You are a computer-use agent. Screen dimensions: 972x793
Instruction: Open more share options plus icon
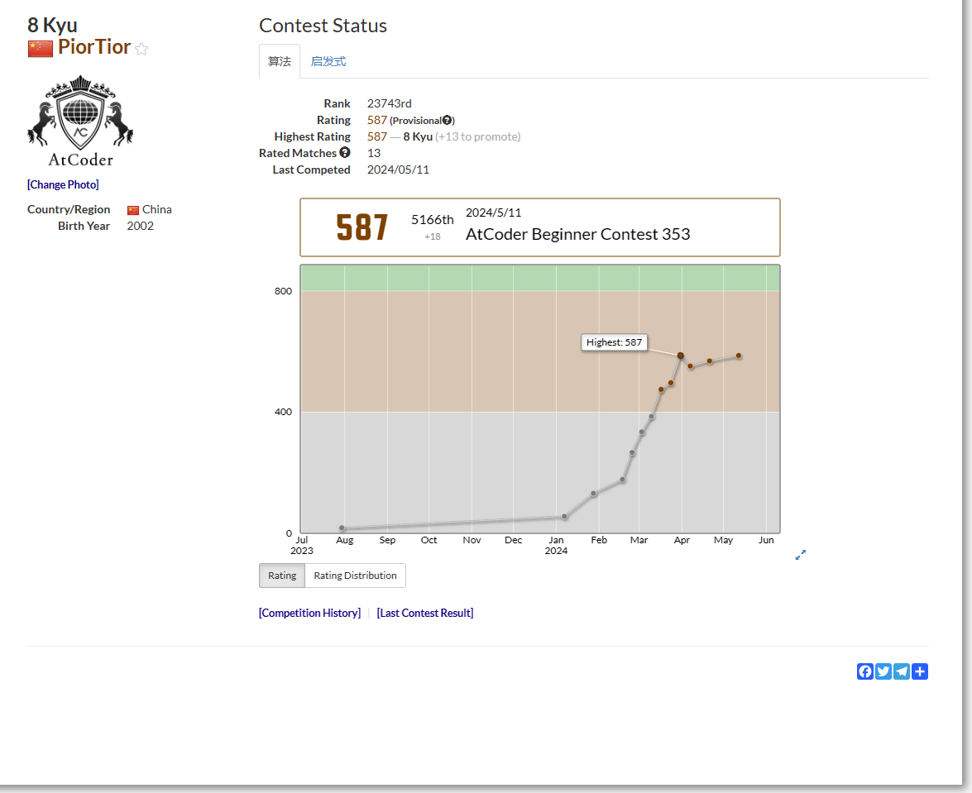920,671
